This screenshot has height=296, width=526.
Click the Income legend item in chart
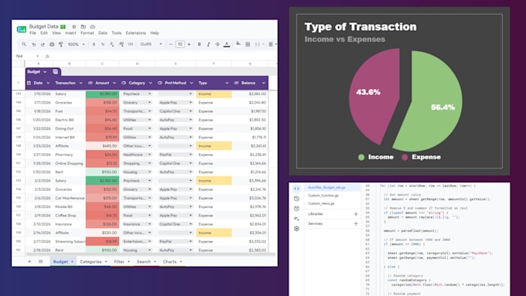point(376,157)
